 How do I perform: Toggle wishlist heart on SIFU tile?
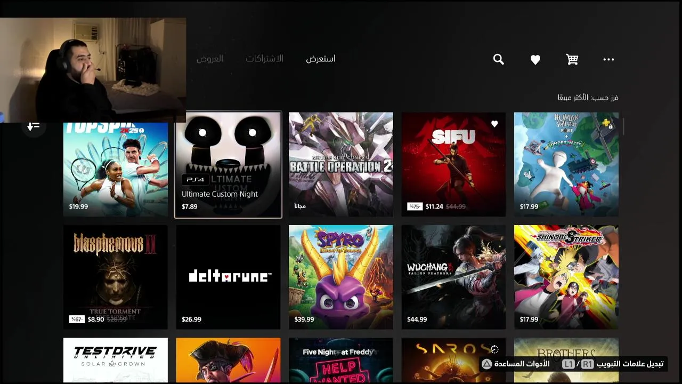494,124
